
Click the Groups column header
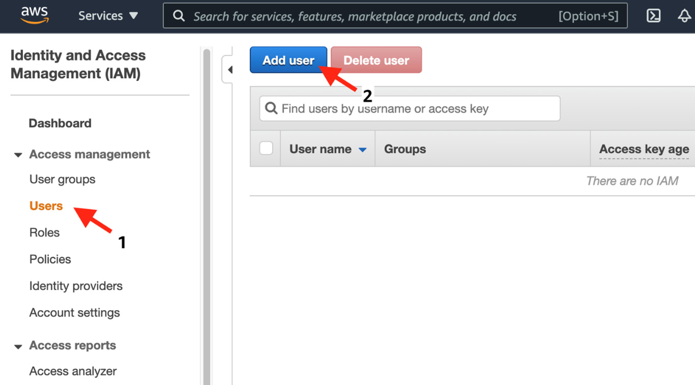pos(405,149)
